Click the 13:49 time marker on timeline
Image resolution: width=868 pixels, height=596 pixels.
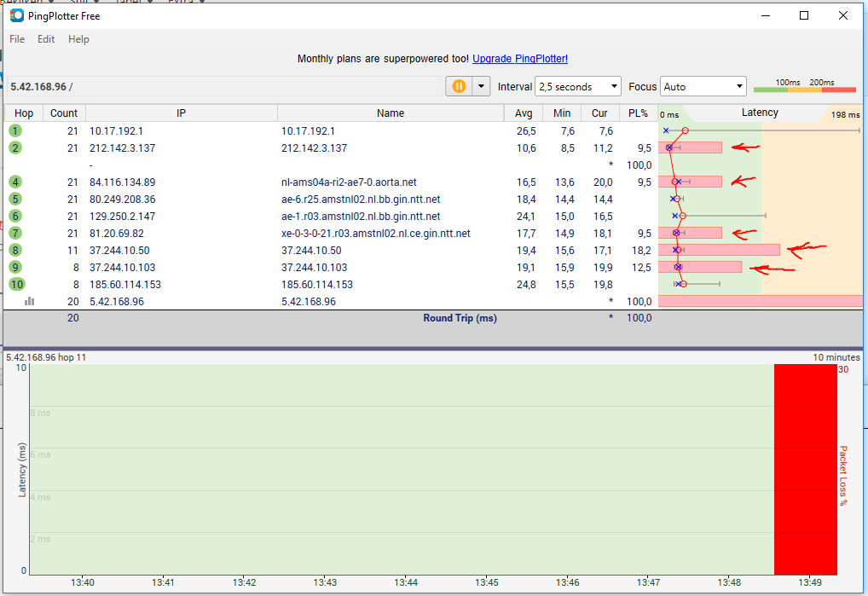[x=810, y=582]
